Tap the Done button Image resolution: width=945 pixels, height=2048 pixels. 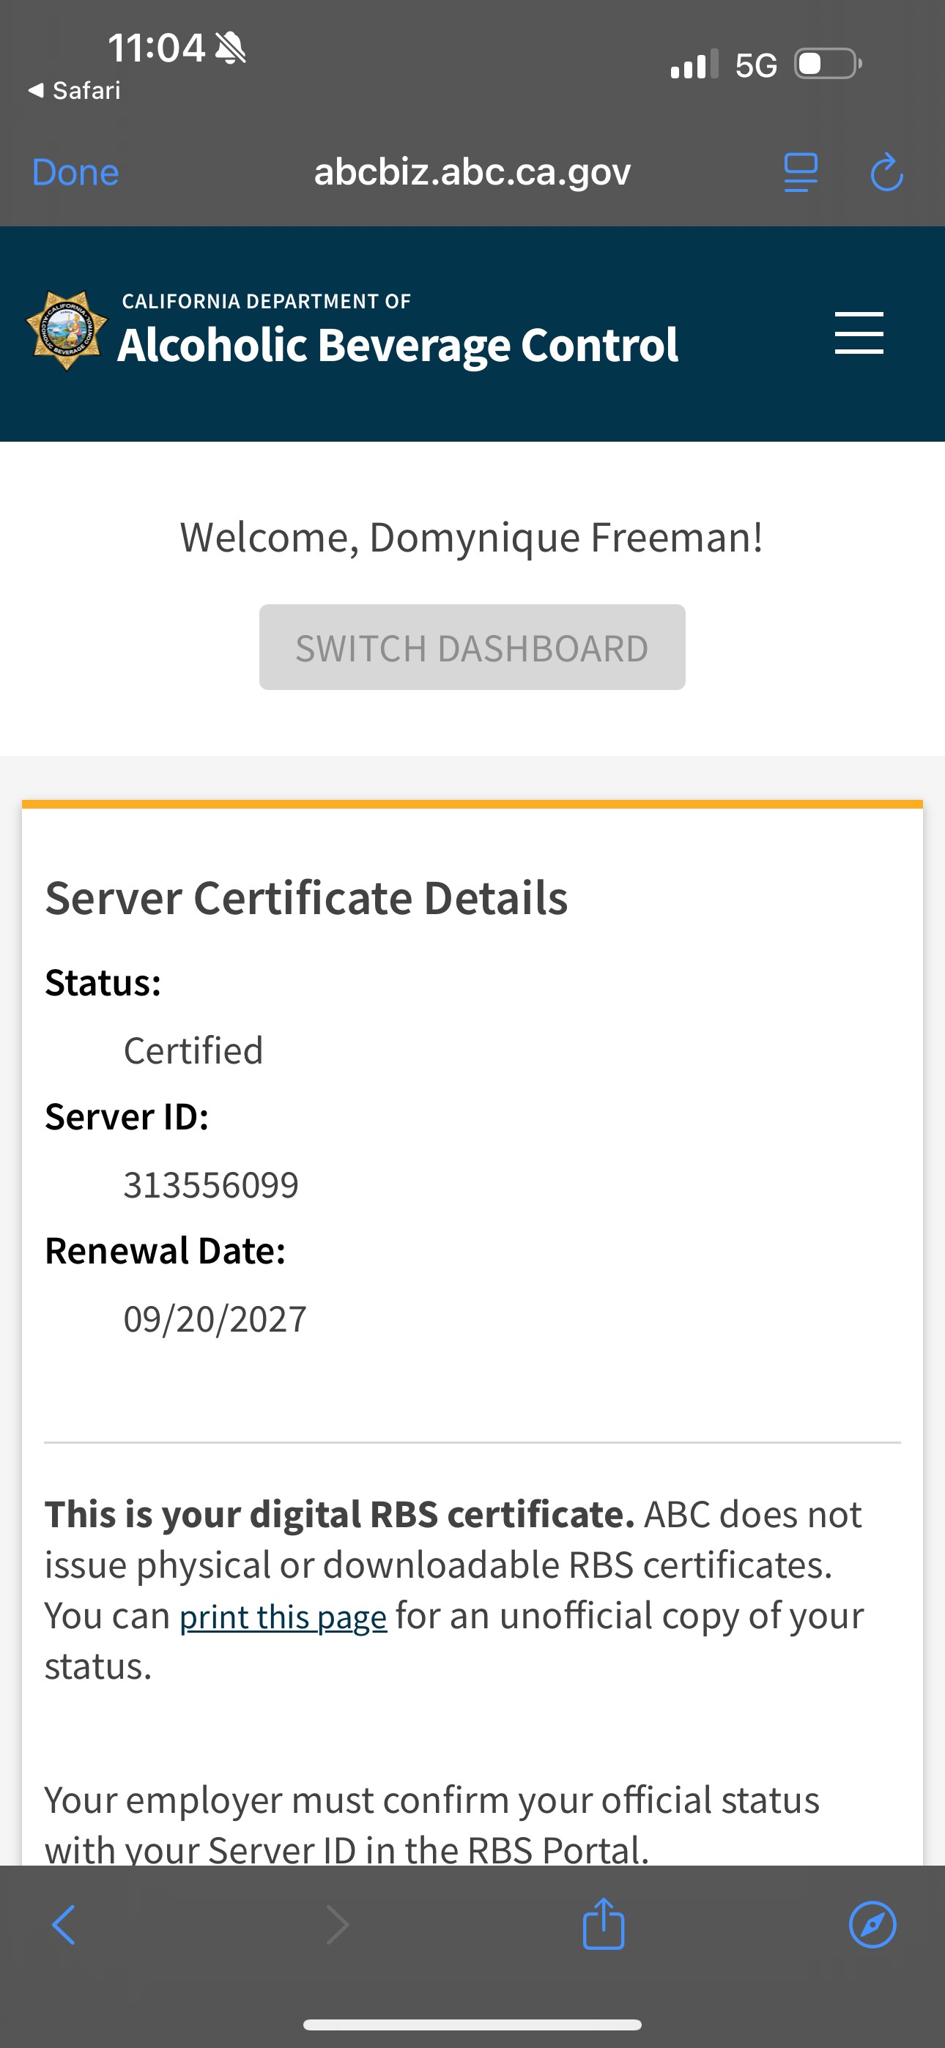pyautogui.click(x=75, y=173)
